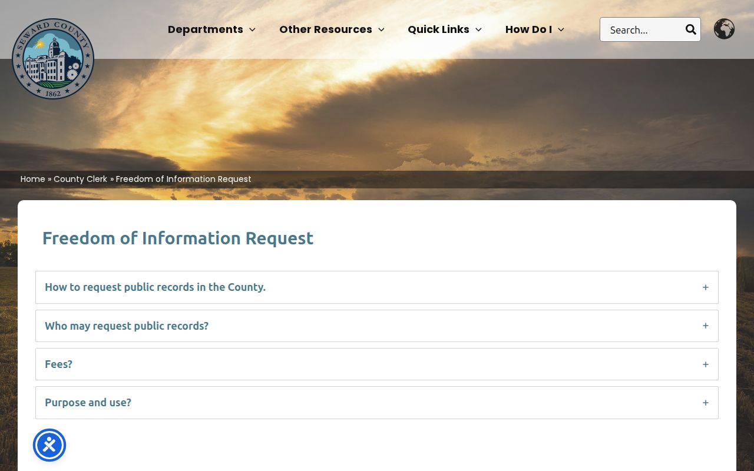The height and width of the screenshot is (471, 754).
Task: Click 'Freedom of Information Request' breadcrumb text
Action: coord(184,179)
